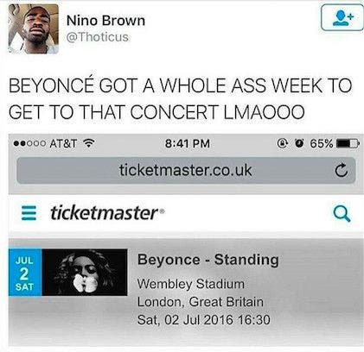Select the JUL 2 SAT date badge

pyautogui.click(x=25, y=273)
